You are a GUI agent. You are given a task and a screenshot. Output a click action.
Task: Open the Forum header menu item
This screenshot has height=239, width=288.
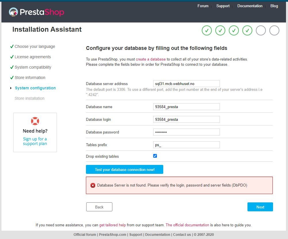(203, 6)
